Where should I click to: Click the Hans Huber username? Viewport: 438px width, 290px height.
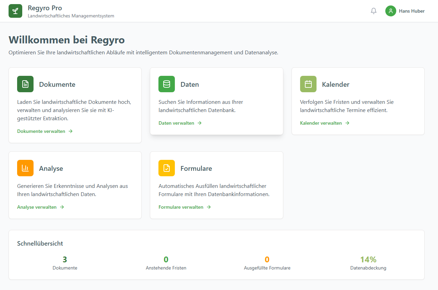[412, 11]
